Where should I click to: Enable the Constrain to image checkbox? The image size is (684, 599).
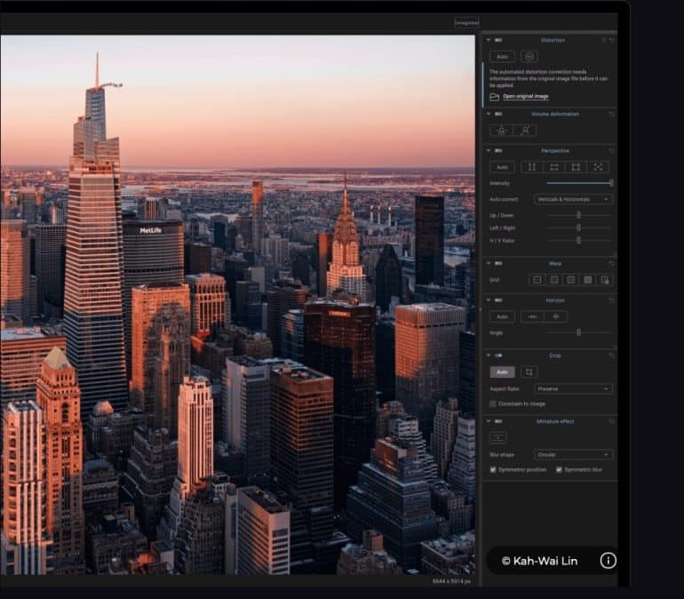(493, 403)
